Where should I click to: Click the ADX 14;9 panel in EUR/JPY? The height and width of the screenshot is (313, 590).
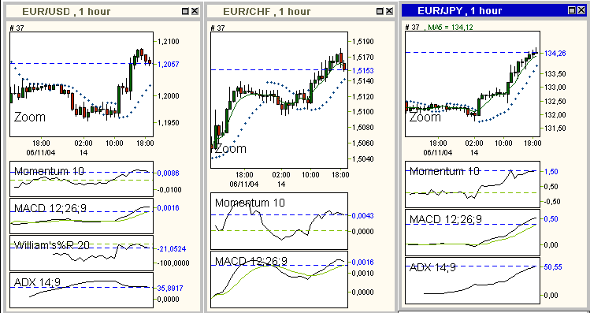tap(473, 281)
